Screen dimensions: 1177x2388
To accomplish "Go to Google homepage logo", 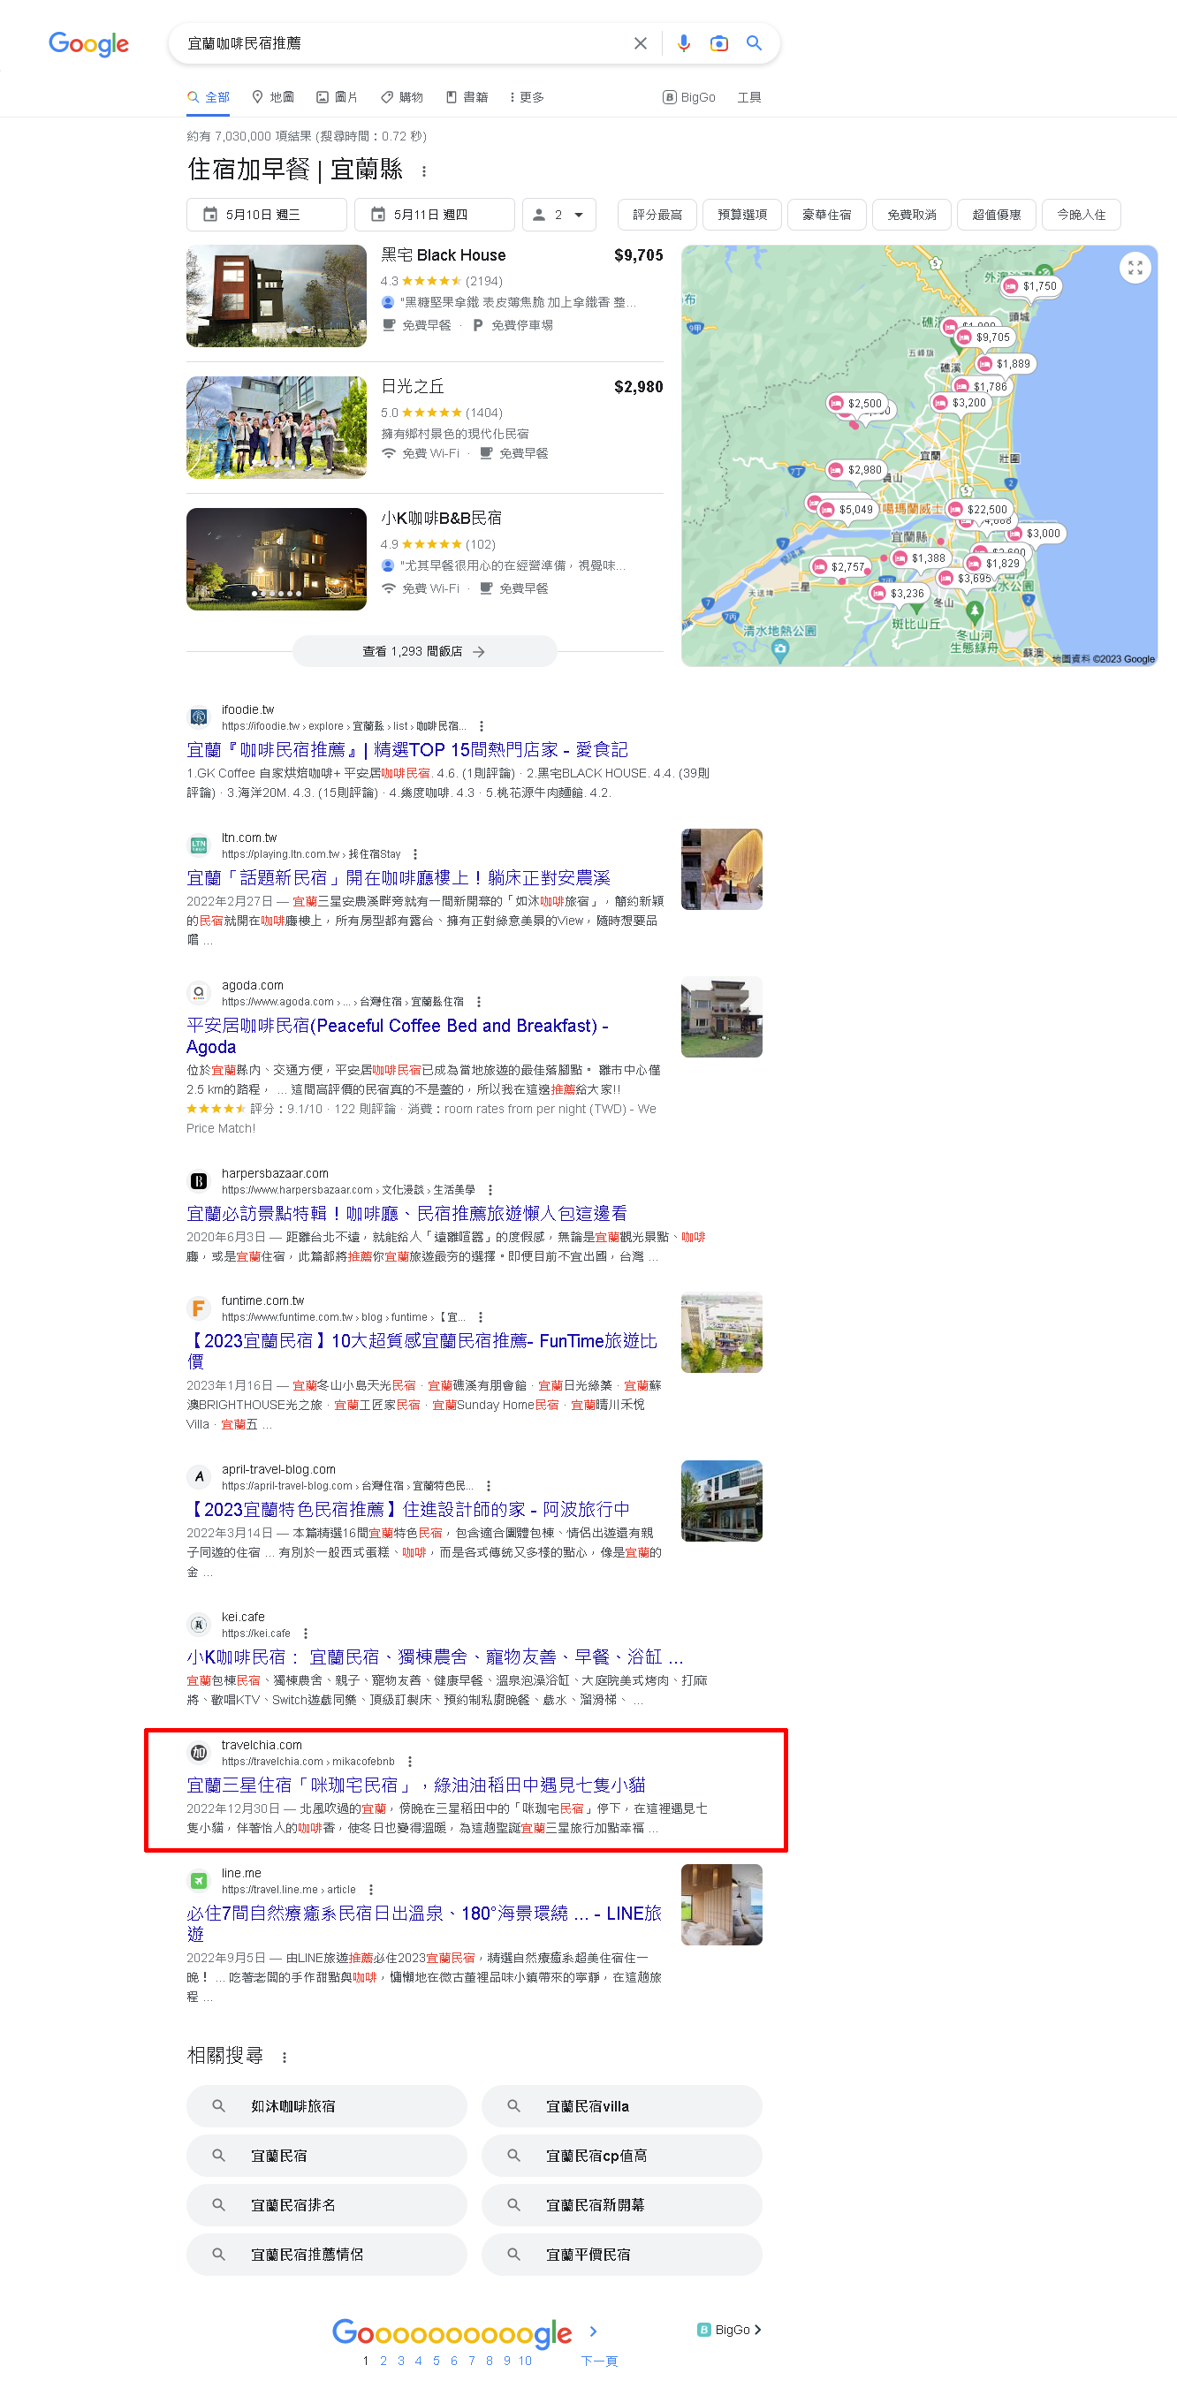I will tap(89, 43).
